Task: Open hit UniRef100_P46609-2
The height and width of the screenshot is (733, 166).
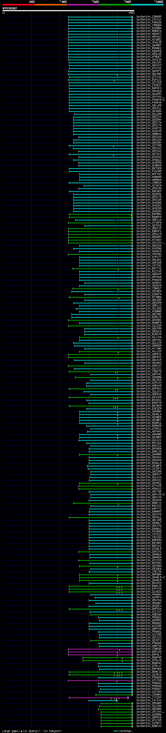Action: pos(150,100)
